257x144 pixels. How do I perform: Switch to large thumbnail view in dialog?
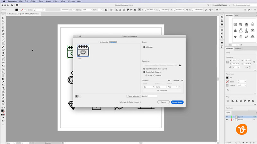(76, 96)
